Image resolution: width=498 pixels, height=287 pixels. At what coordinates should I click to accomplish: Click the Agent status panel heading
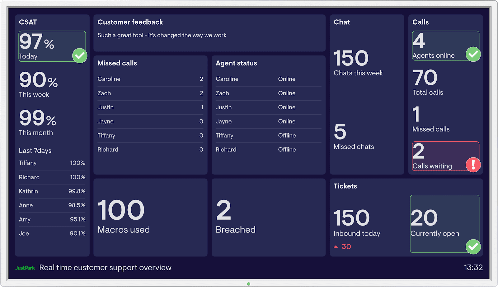coord(236,63)
